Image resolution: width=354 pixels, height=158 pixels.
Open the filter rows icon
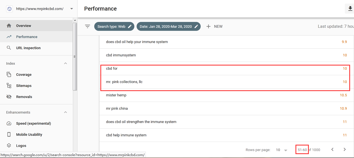tap(88, 26)
